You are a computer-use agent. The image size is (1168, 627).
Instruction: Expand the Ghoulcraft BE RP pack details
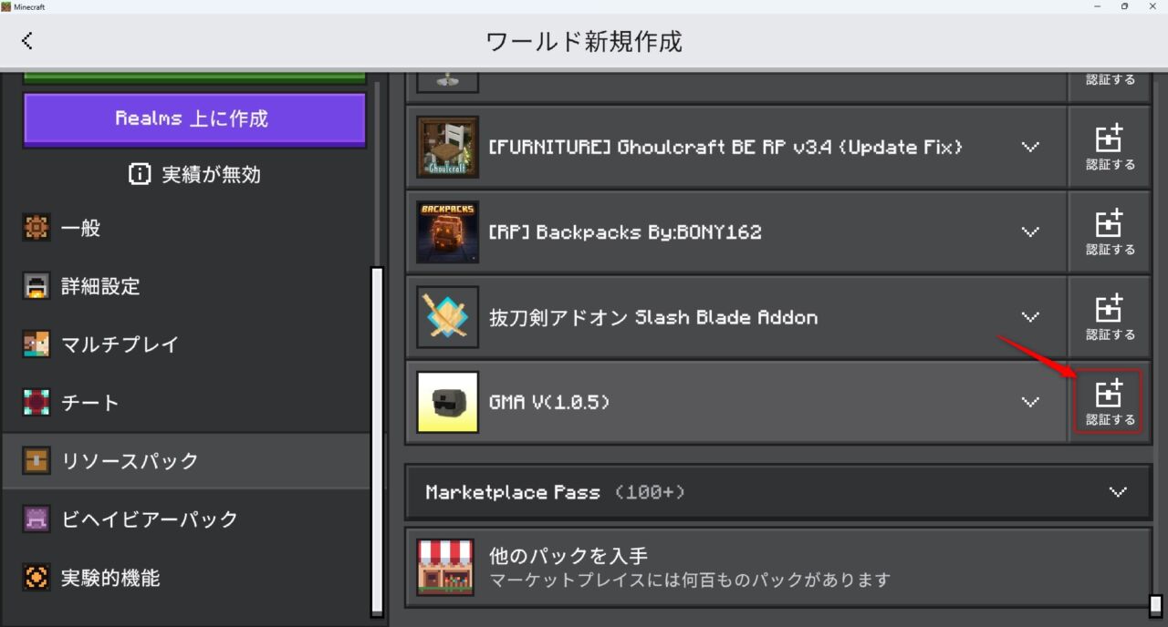click(x=1030, y=147)
